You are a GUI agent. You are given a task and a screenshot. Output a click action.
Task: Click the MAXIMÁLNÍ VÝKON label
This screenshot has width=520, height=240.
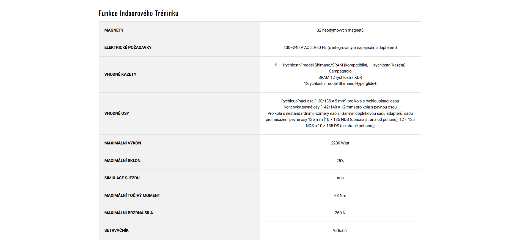tap(123, 143)
